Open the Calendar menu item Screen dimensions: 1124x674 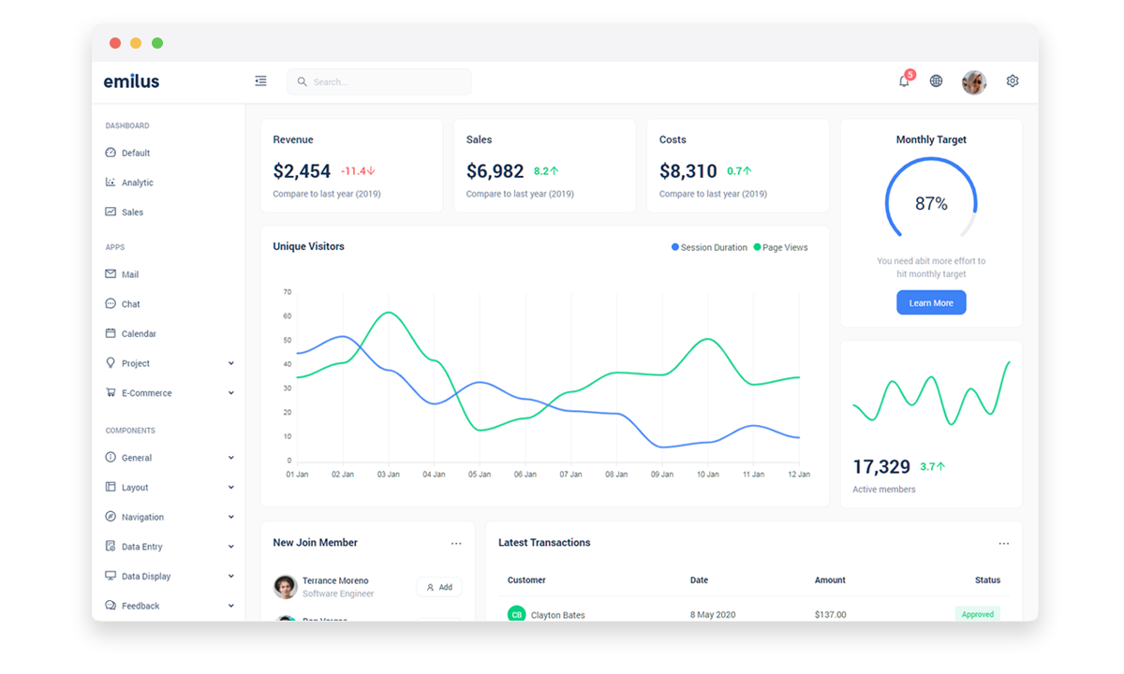169,333
